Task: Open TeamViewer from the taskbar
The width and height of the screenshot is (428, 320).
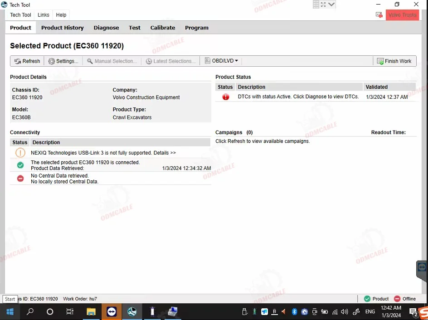Action: pos(112,311)
